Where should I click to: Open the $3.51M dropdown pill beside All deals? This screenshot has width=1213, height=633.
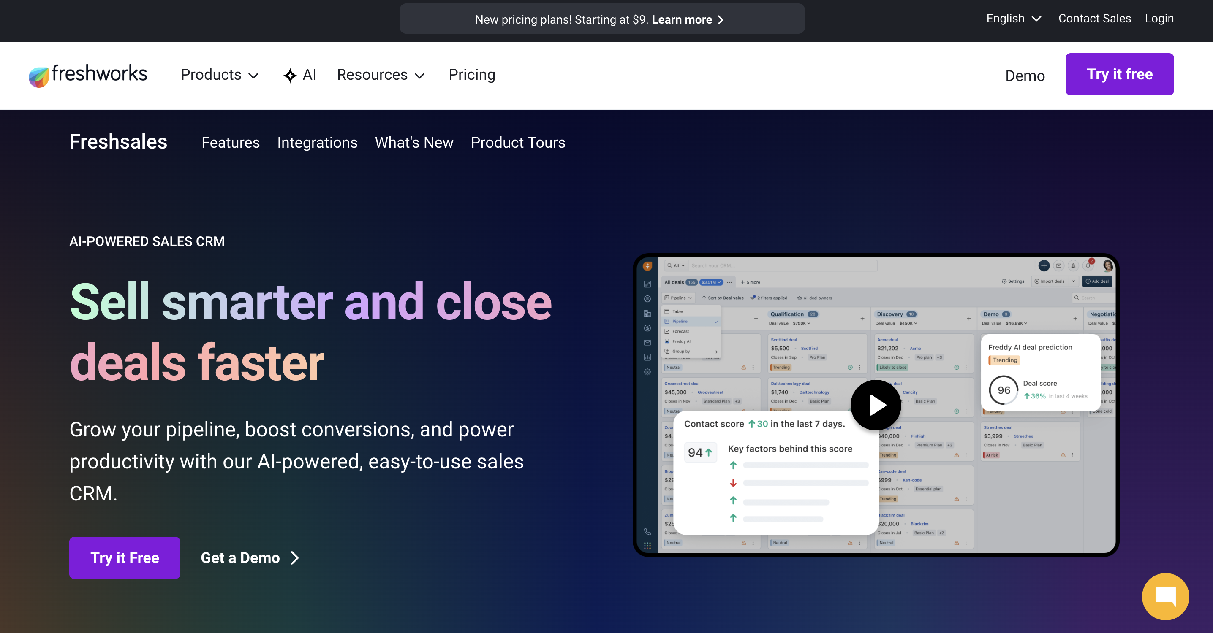[x=711, y=282]
